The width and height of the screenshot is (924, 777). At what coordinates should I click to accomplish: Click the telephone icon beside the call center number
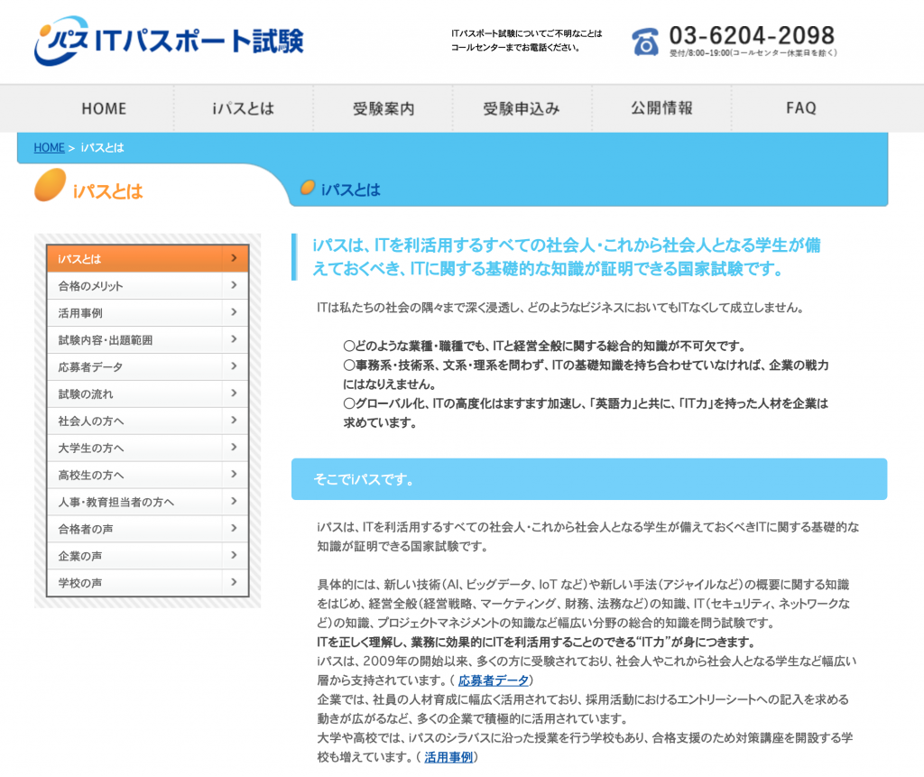(x=645, y=42)
